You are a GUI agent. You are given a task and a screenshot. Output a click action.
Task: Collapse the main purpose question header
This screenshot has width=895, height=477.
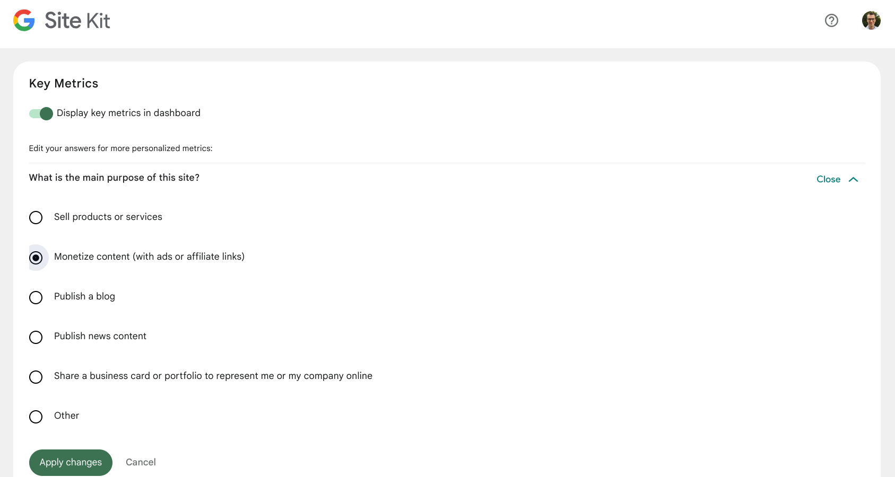114,178
